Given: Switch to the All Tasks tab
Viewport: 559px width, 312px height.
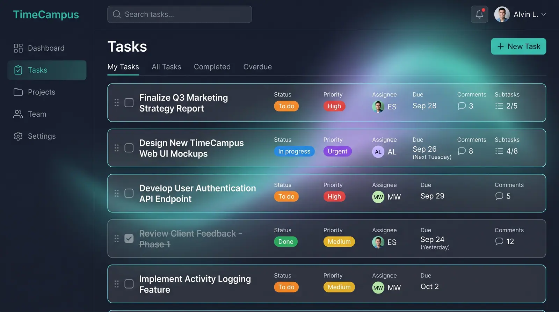Looking at the screenshot, I should pyautogui.click(x=166, y=67).
